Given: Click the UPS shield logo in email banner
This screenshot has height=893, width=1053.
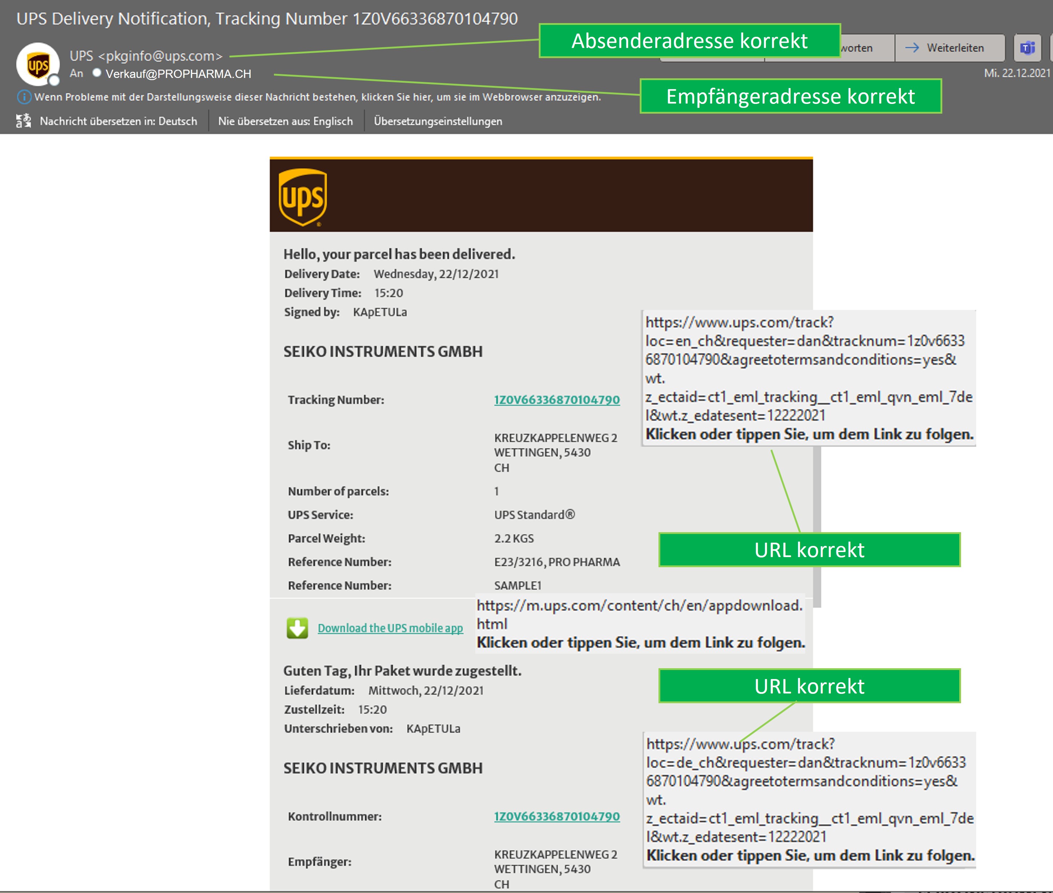Looking at the screenshot, I should coord(303,197).
